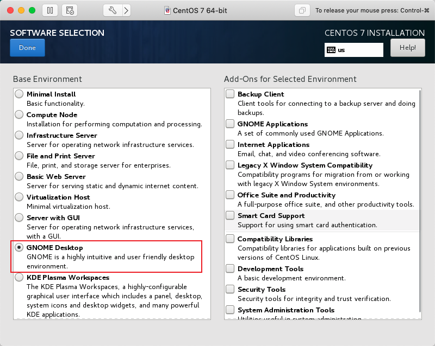Image resolution: width=435 pixels, height=346 pixels.
Task: Choose the Compute Node base environment
Action: pyautogui.click(x=19, y=114)
